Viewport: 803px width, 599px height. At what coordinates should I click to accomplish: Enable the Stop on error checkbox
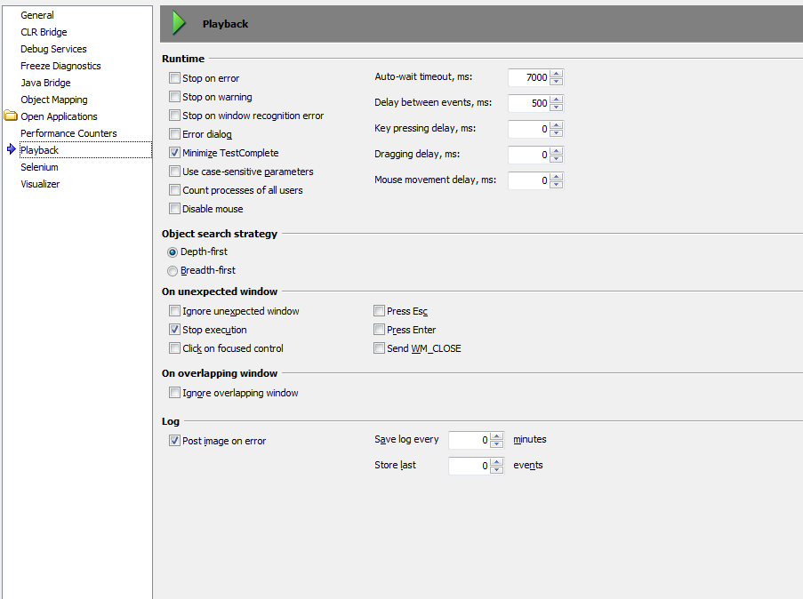point(174,78)
